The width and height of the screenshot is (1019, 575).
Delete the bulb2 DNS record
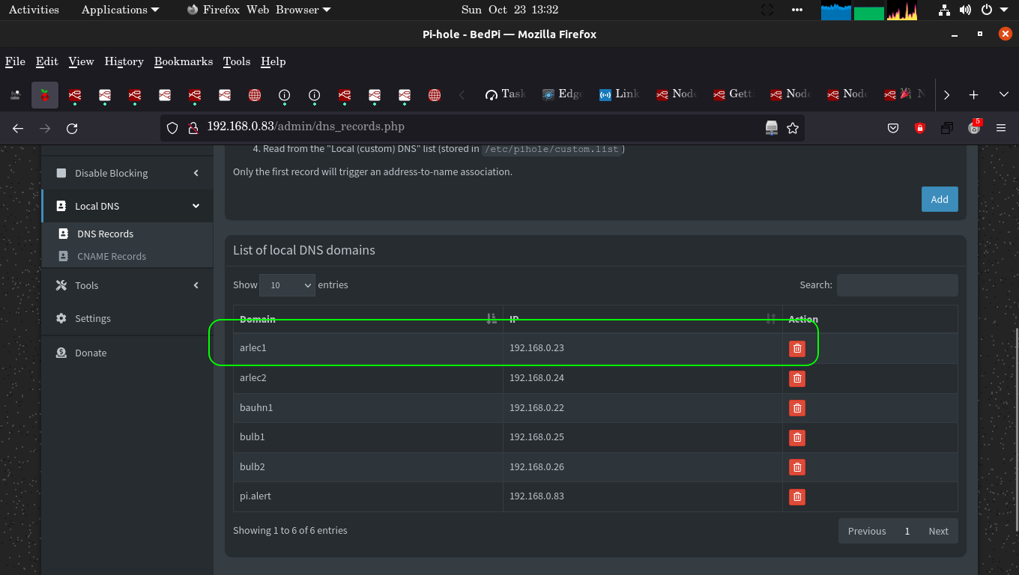click(x=797, y=467)
